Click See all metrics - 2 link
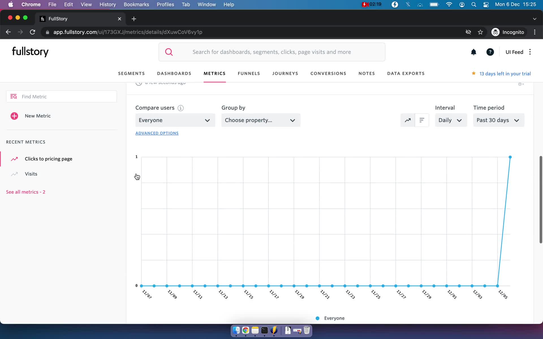 (26, 192)
